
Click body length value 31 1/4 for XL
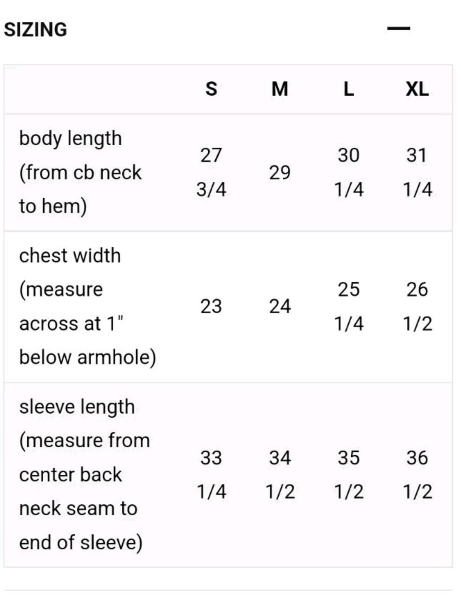coord(417,172)
